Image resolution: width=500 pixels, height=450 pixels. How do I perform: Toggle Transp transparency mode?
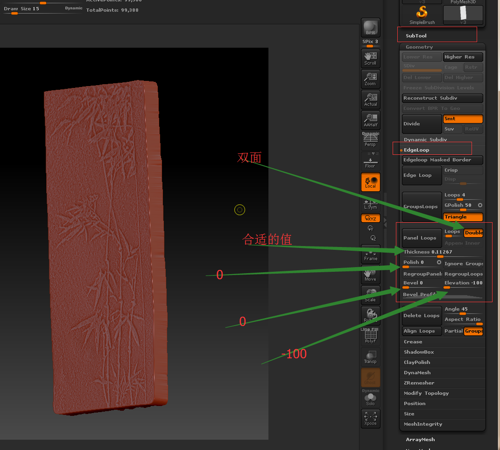pyautogui.click(x=370, y=357)
